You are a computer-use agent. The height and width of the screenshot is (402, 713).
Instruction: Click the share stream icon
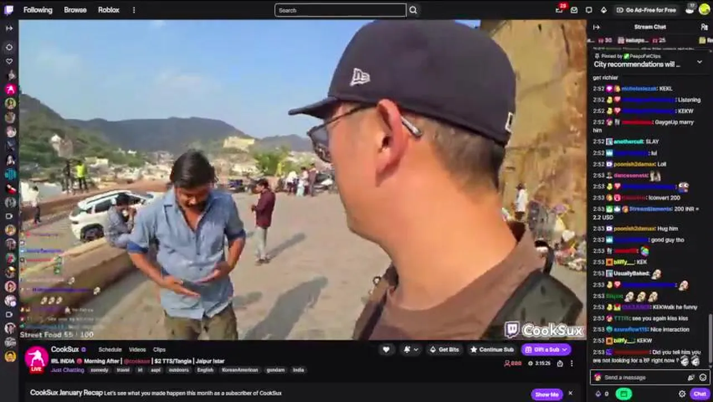click(x=559, y=363)
